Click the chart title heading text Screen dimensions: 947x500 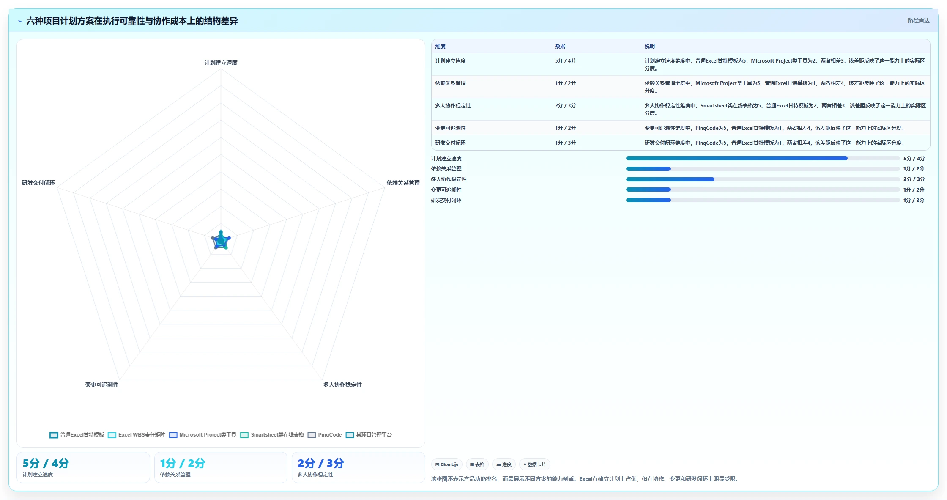tap(132, 21)
